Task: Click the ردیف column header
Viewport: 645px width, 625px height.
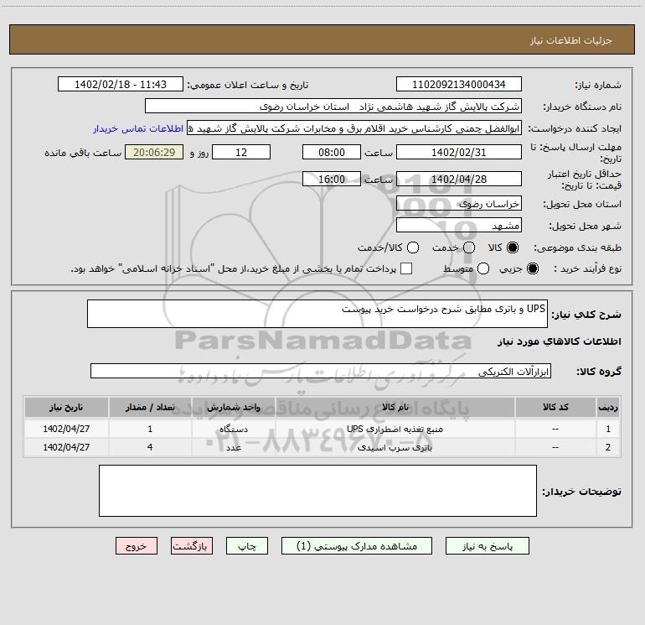Action: (608, 408)
